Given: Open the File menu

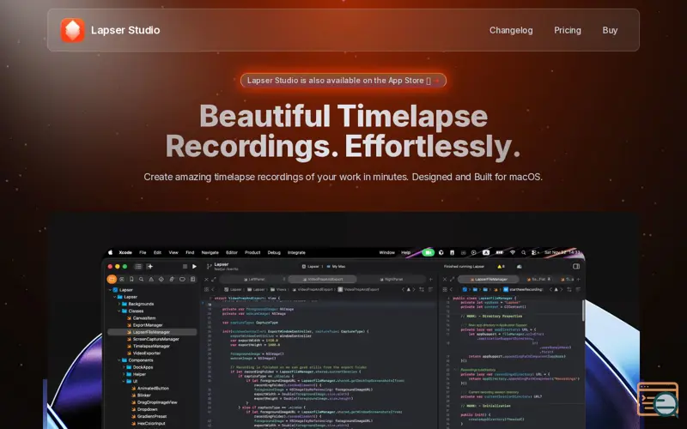Looking at the screenshot, I should (143, 252).
